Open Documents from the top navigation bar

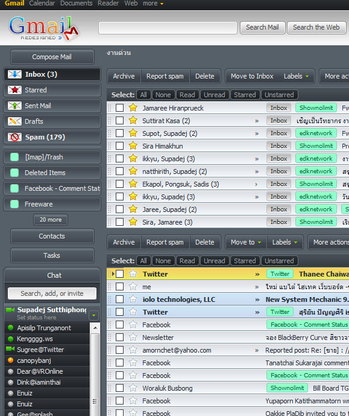[77, 4]
